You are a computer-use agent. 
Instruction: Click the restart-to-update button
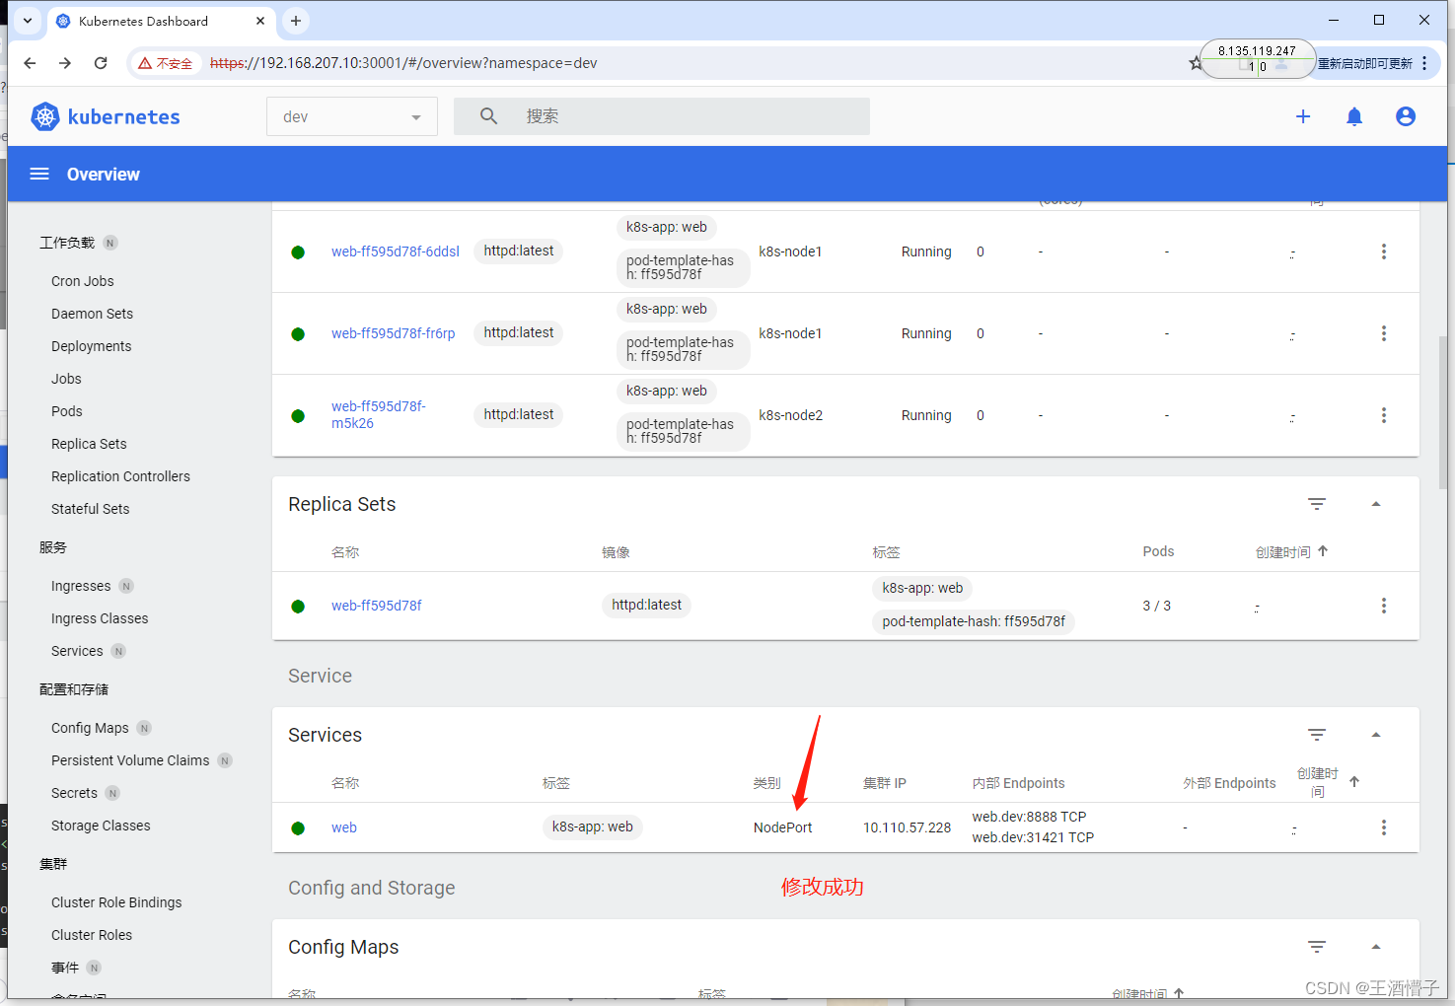[1365, 63]
